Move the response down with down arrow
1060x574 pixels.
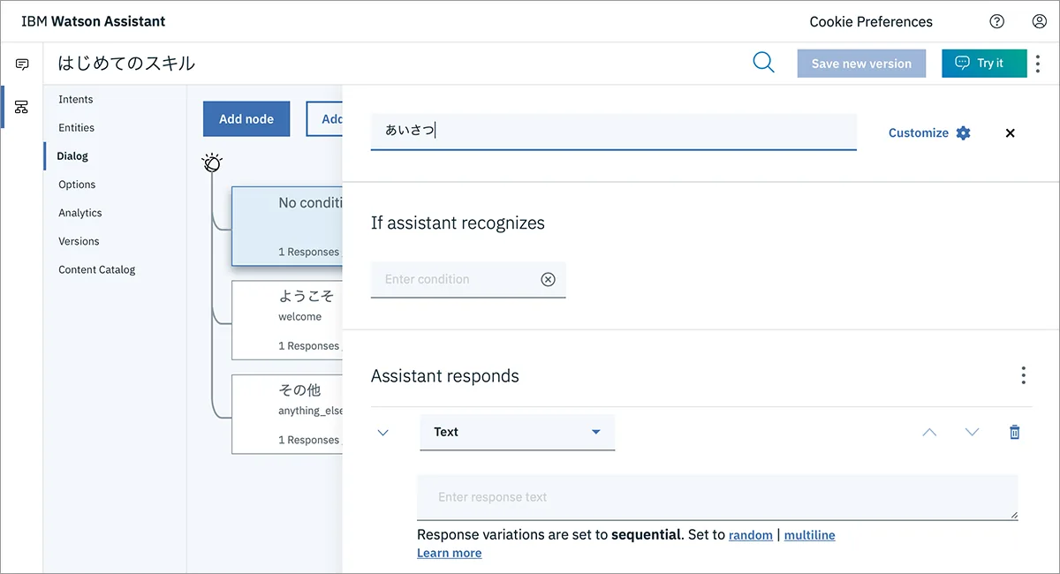pos(973,432)
